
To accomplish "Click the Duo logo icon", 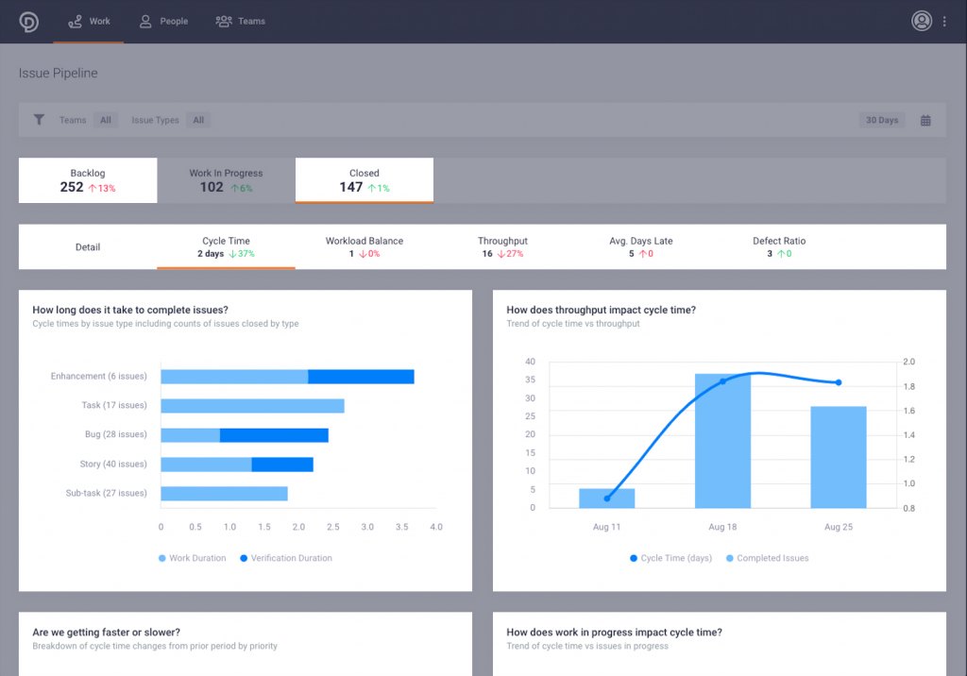I will (26, 21).
